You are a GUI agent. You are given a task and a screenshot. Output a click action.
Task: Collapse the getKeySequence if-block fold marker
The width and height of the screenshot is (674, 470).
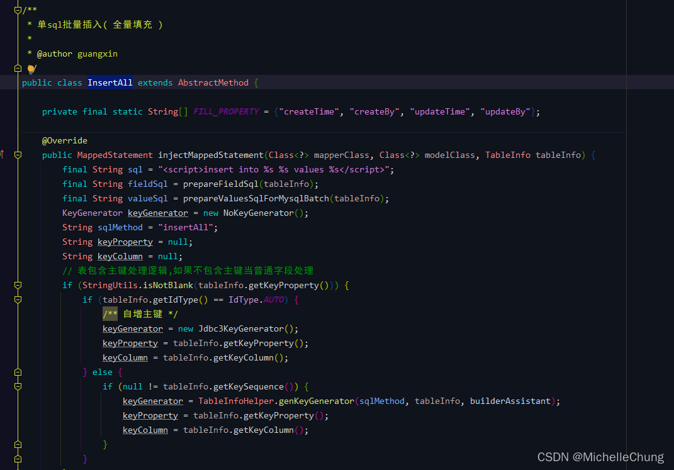pyautogui.click(x=18, y=387)
